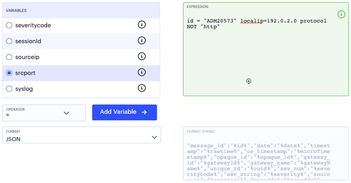Screen dimensions: 351x183
Task: Select the sessionId radio button
Action: click(9, 41)
